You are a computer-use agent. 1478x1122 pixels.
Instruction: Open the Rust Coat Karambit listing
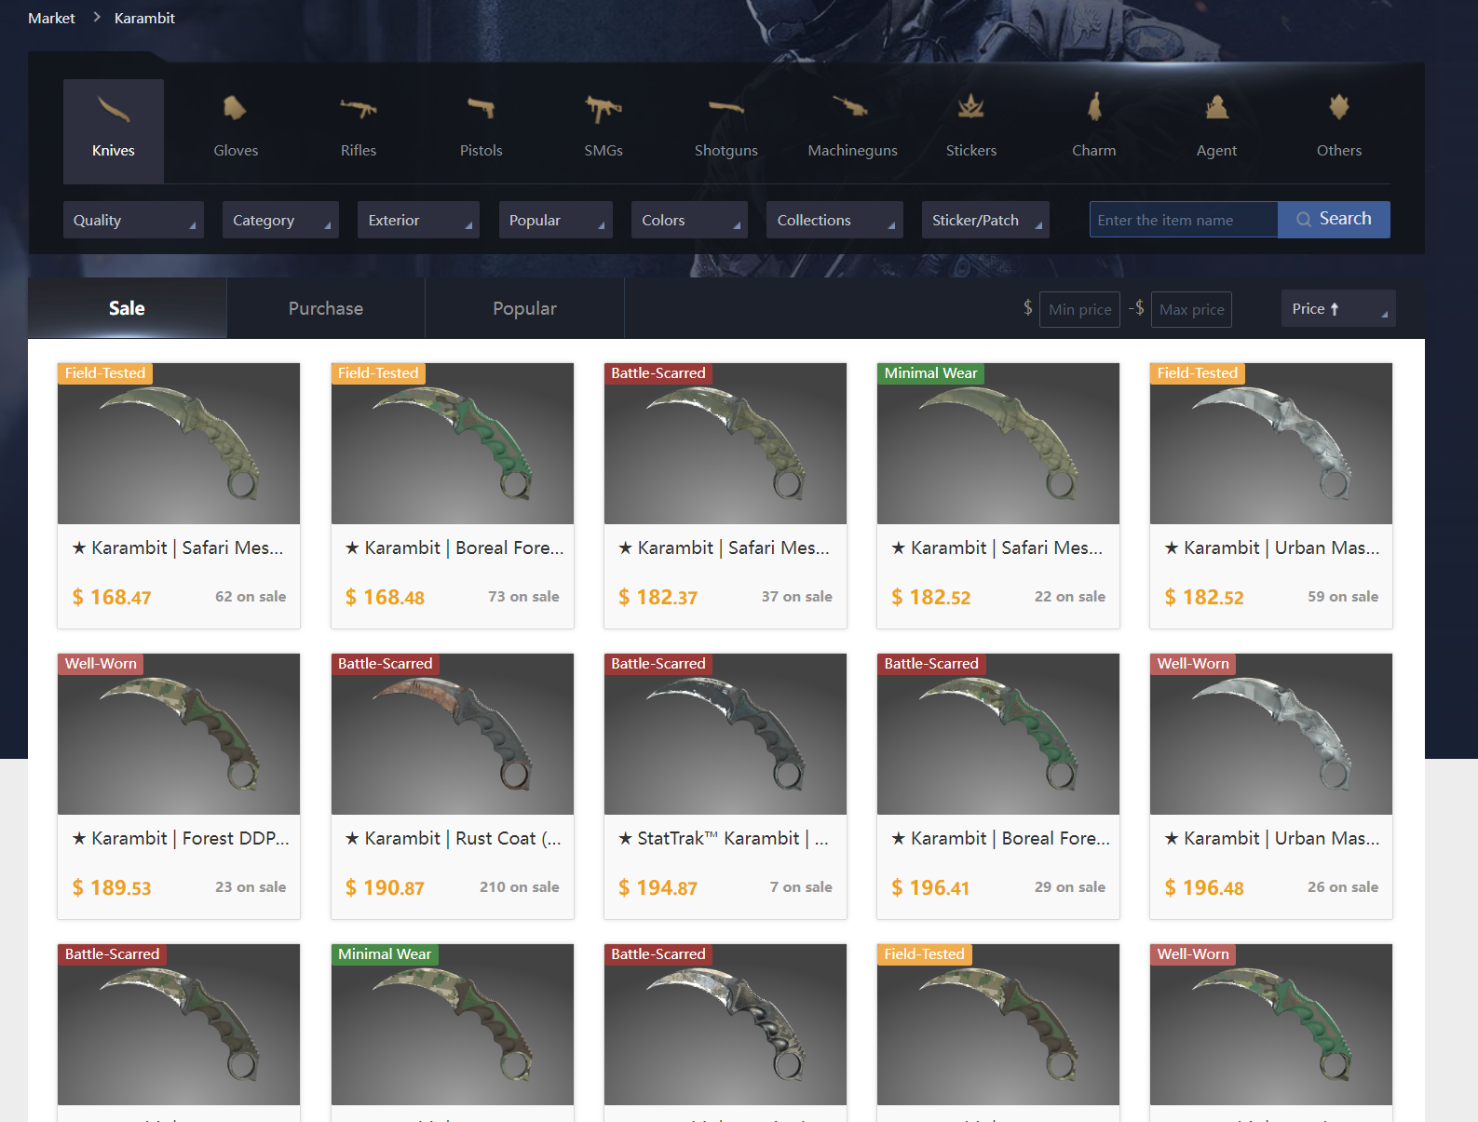click(453, 786)
